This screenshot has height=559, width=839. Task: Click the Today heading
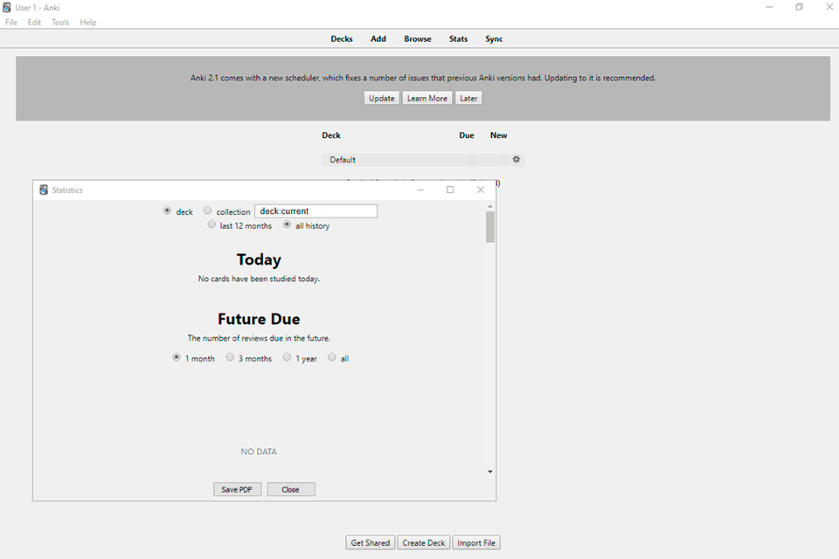pyautogui.click(x=259, y=259)
